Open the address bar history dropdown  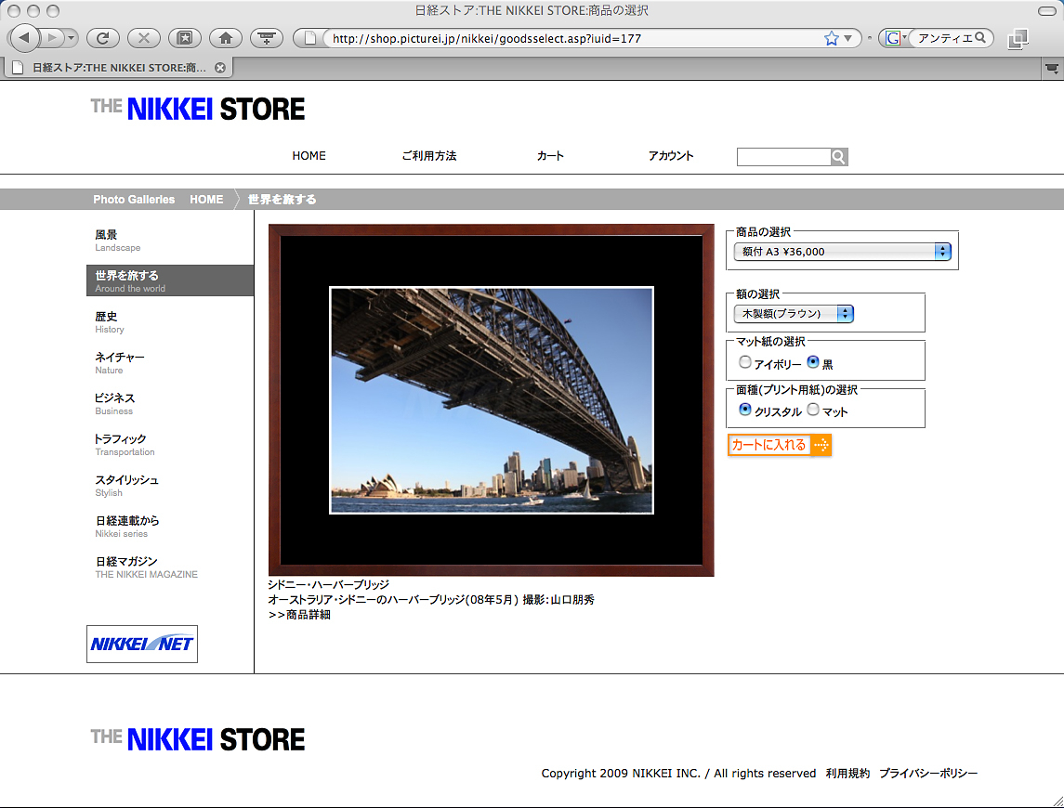[x=847, y=38]
